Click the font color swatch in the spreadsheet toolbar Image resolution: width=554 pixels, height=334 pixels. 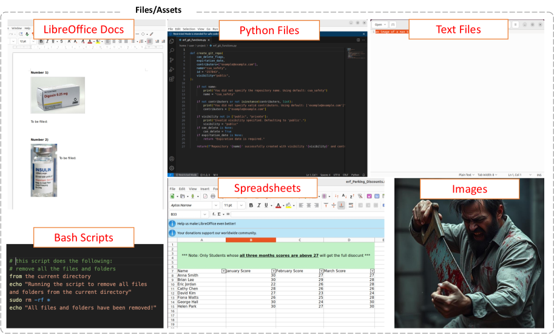click(x=278, y=205)
